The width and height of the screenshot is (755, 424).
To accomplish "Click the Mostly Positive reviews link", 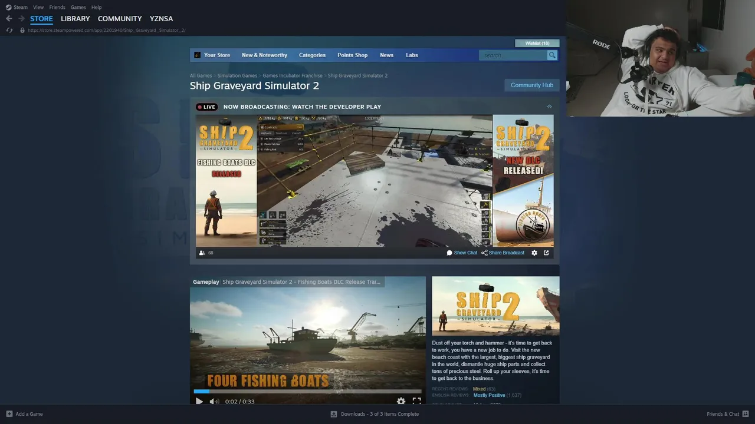I will click(x=489, y=395).
